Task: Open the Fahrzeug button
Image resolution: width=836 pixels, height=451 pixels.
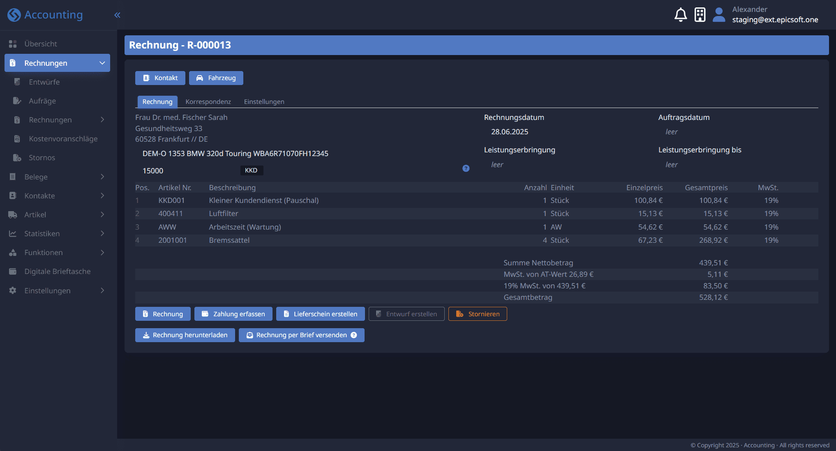Action: point(216,78)
